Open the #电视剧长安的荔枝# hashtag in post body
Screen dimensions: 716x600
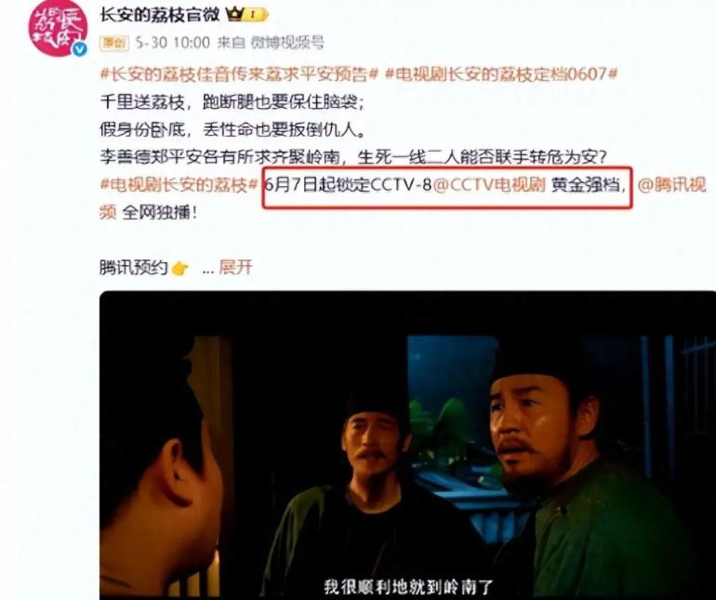179,185
